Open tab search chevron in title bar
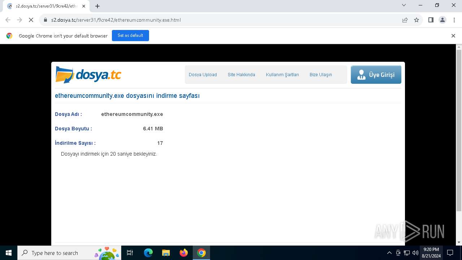The image size is (462, 260). coord(404,5)
